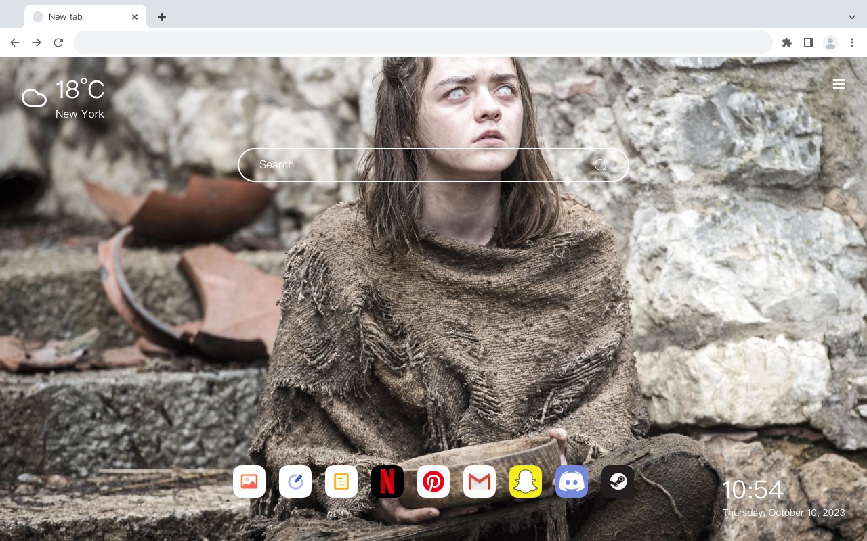Image resolution: width=867 pixels, height=541 pixels.
Task: Click inside the Search box
Action: pos(433,165)
